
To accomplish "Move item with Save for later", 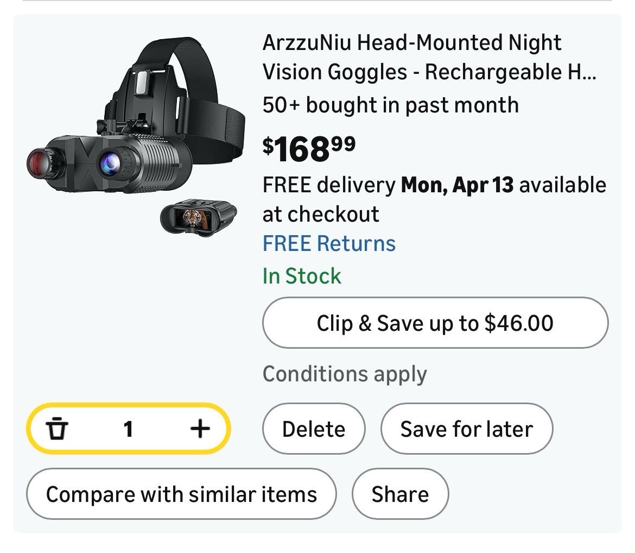I will click(466, 429).
